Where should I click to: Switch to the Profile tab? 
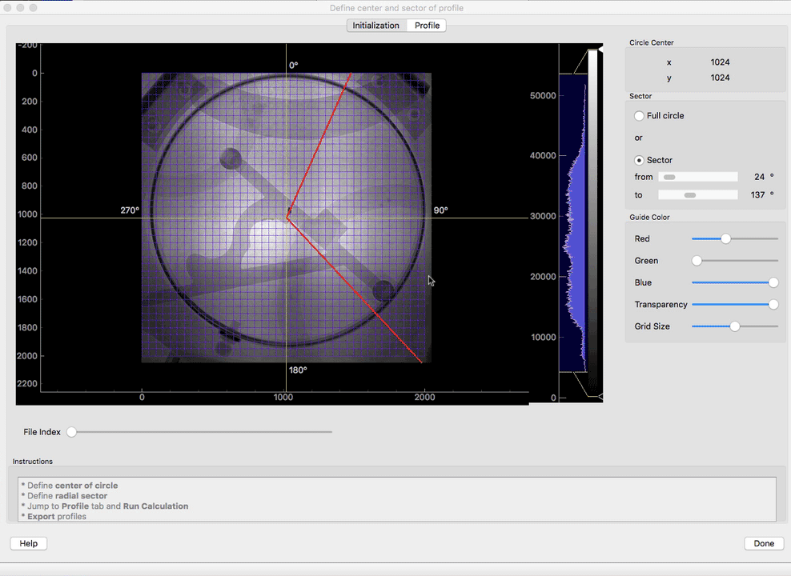point(426,25)
